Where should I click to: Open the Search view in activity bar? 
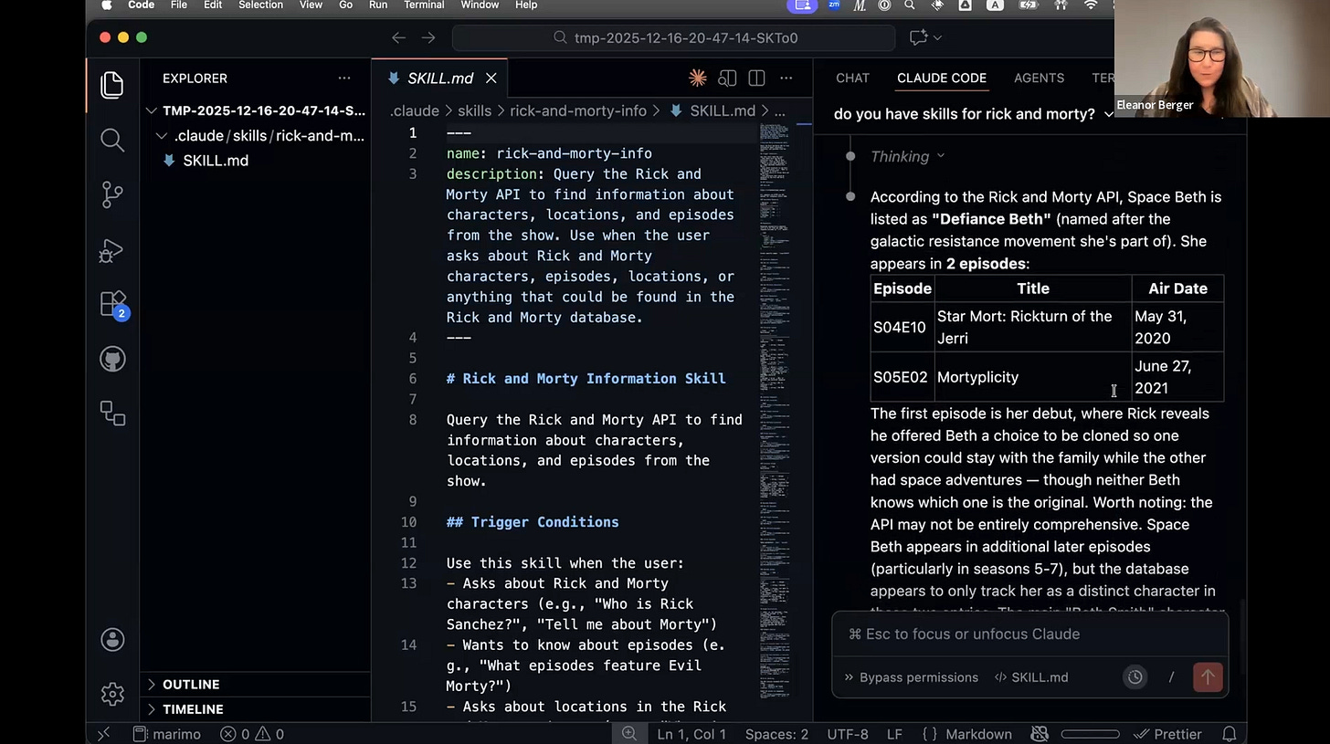pyautogui.click(x=112, y=140)
